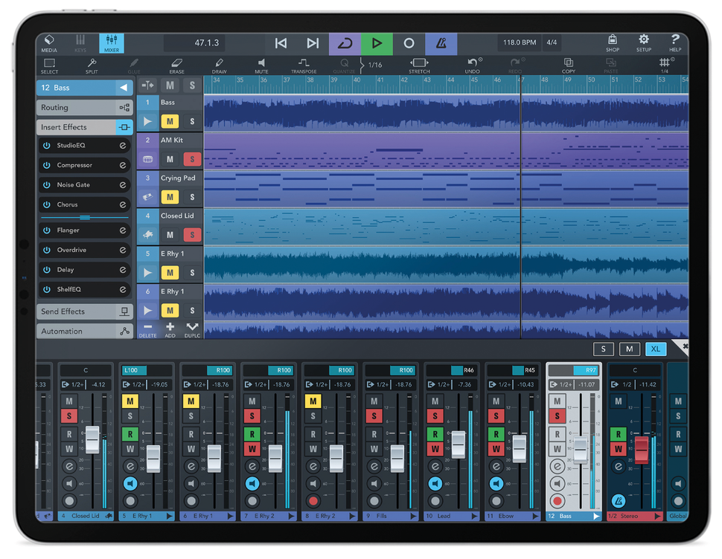Open the Media tab
Image resolution: width=722 pixels, height=559 pixels.
click(49, 42)
